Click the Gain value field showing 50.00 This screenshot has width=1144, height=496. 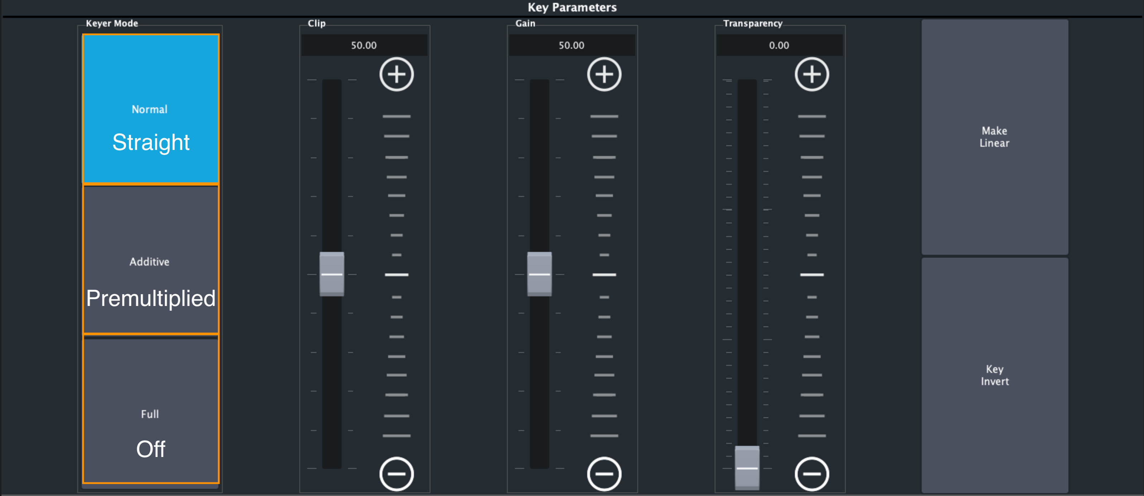[x=571, y=45]
